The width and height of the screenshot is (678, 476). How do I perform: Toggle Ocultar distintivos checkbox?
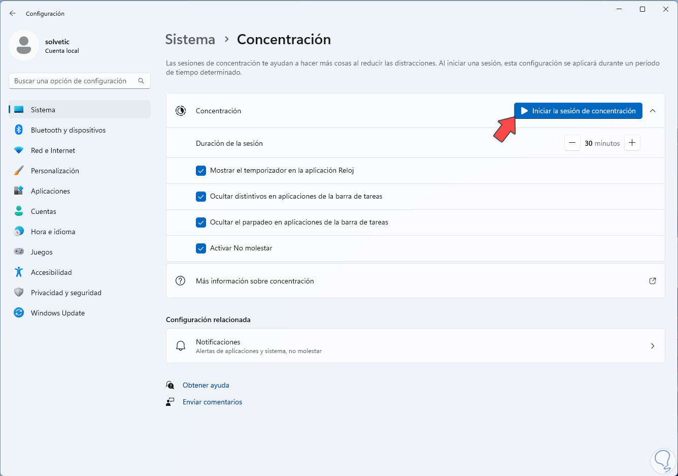pos(201,197)
